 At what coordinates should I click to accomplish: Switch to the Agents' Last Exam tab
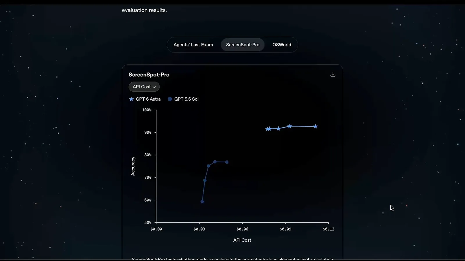point(193,45)
